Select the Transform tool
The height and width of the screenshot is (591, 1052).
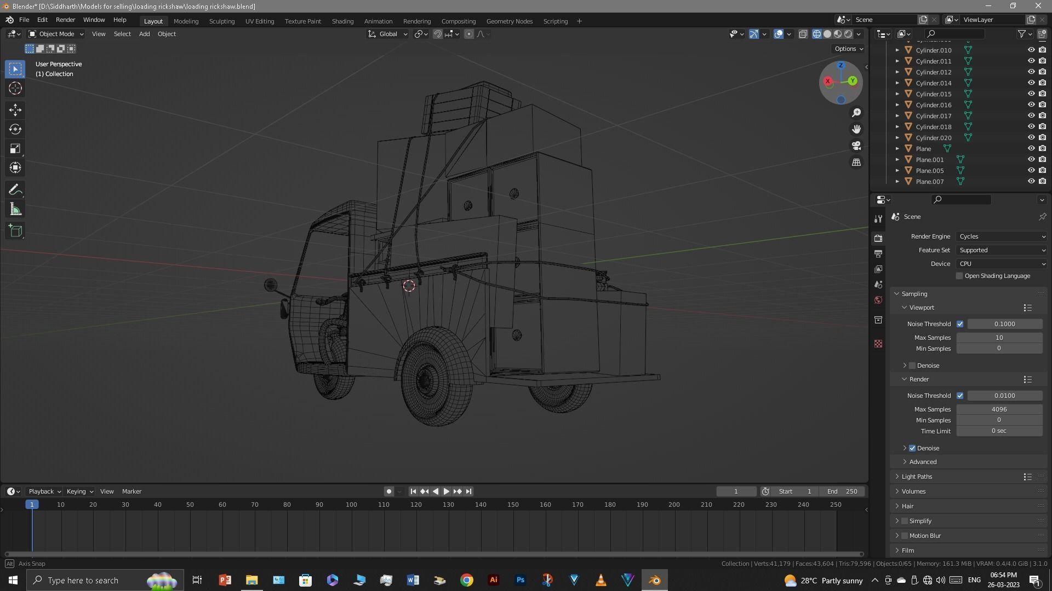(x=15, y=167)
